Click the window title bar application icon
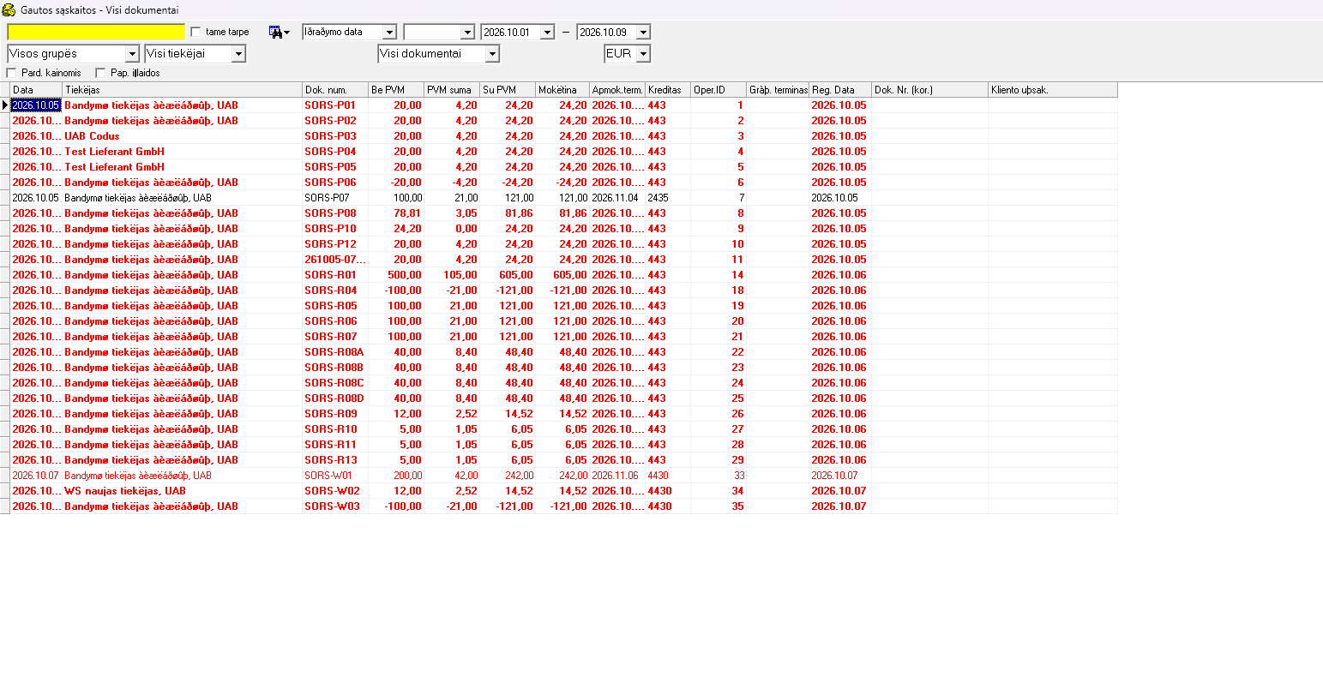The height and width of the screenshot is (677, 1323). click(9, 10)
